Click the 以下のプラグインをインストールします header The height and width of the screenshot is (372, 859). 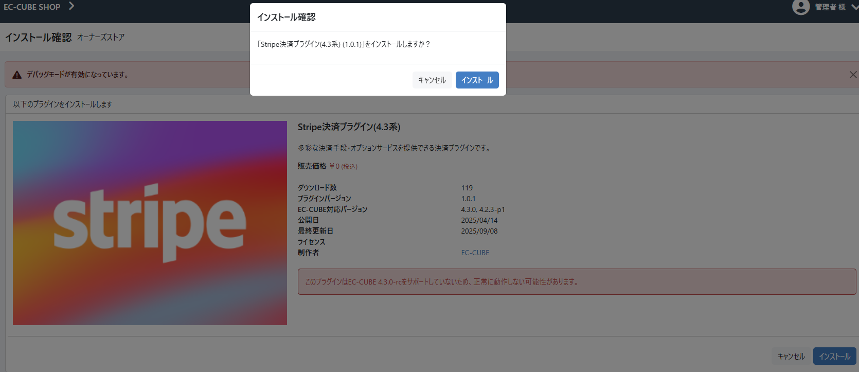tap(62, 104)
